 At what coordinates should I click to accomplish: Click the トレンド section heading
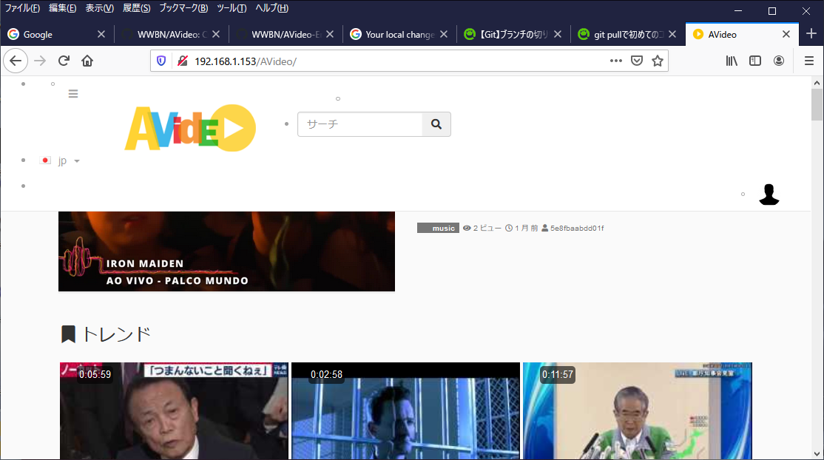(106, 334)
